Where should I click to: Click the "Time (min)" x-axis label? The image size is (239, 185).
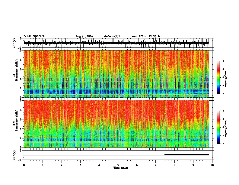point(121,168)
